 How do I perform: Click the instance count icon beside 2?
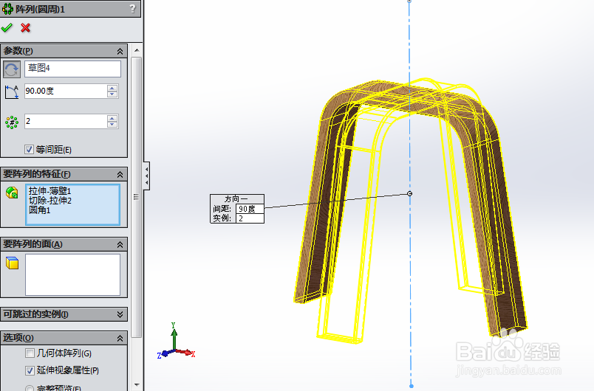click(12, 122)
